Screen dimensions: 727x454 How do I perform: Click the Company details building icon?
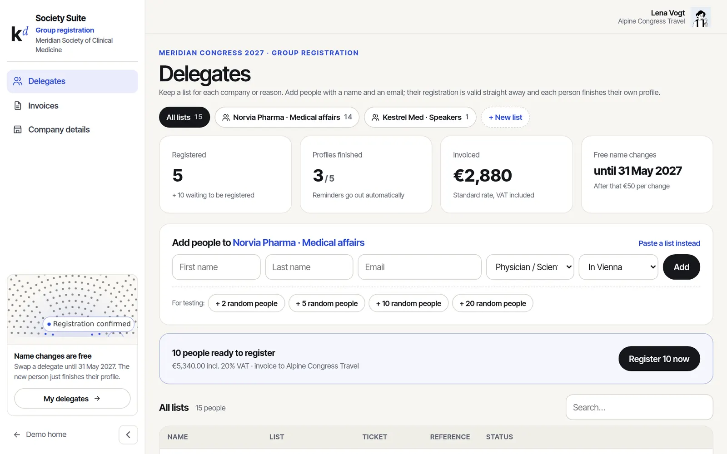[18, 129]
